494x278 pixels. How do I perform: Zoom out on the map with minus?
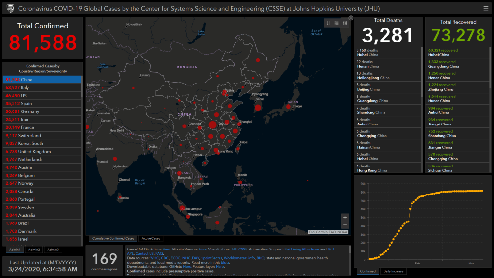click(x=345, y=225)
